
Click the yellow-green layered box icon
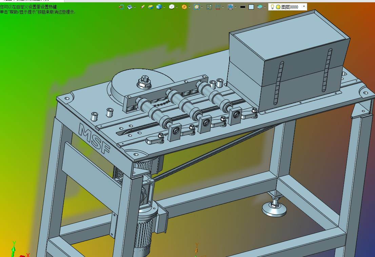click(151, 7)
